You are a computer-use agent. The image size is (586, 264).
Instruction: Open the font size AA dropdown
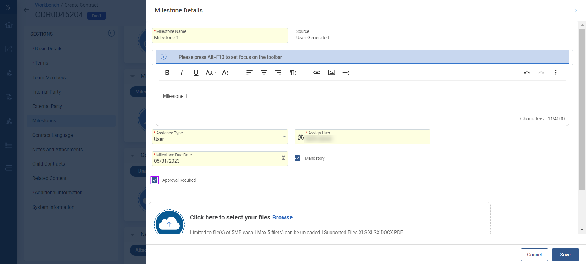[x=211, y=73]
